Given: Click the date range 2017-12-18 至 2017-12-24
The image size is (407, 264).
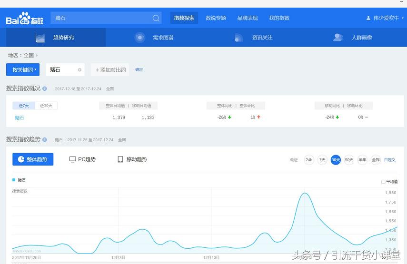Looking at the screenshot, I should [78, 88].
